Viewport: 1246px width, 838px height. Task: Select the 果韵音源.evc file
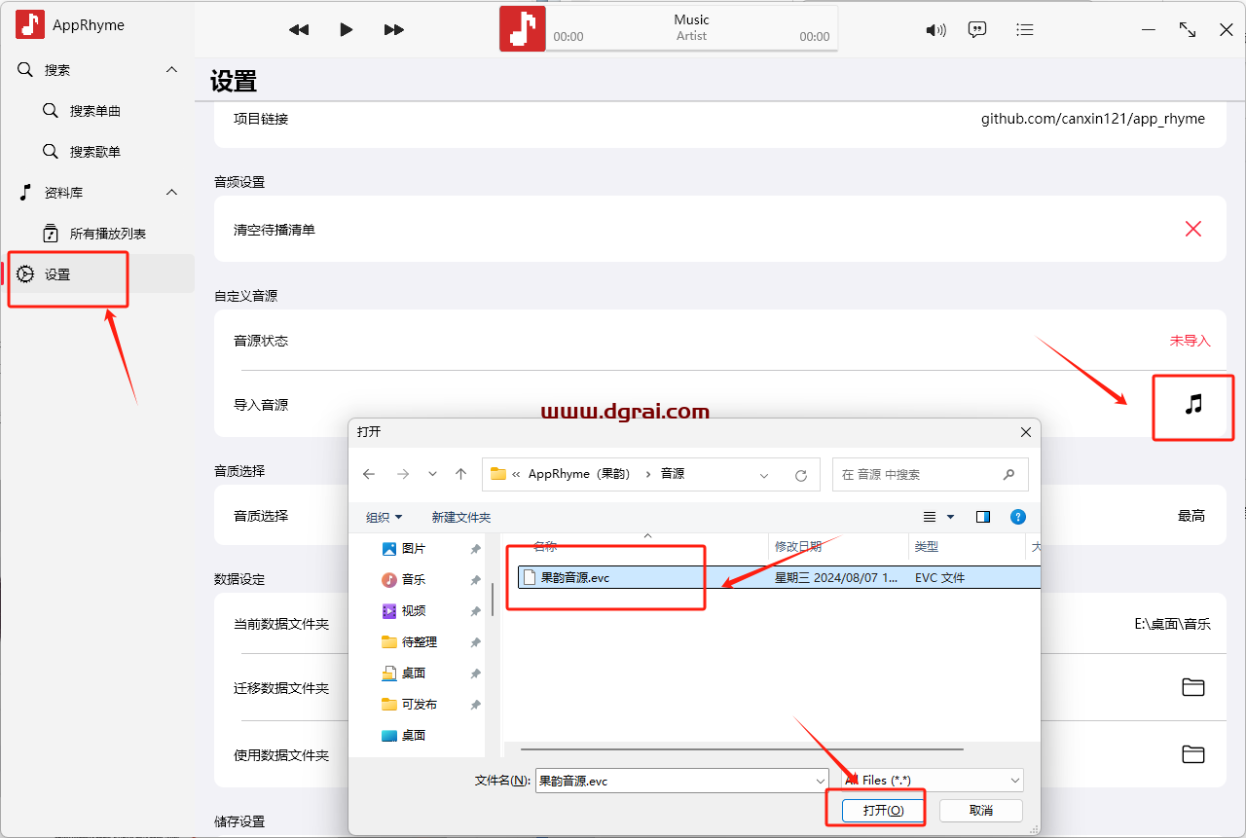(574, 577)
